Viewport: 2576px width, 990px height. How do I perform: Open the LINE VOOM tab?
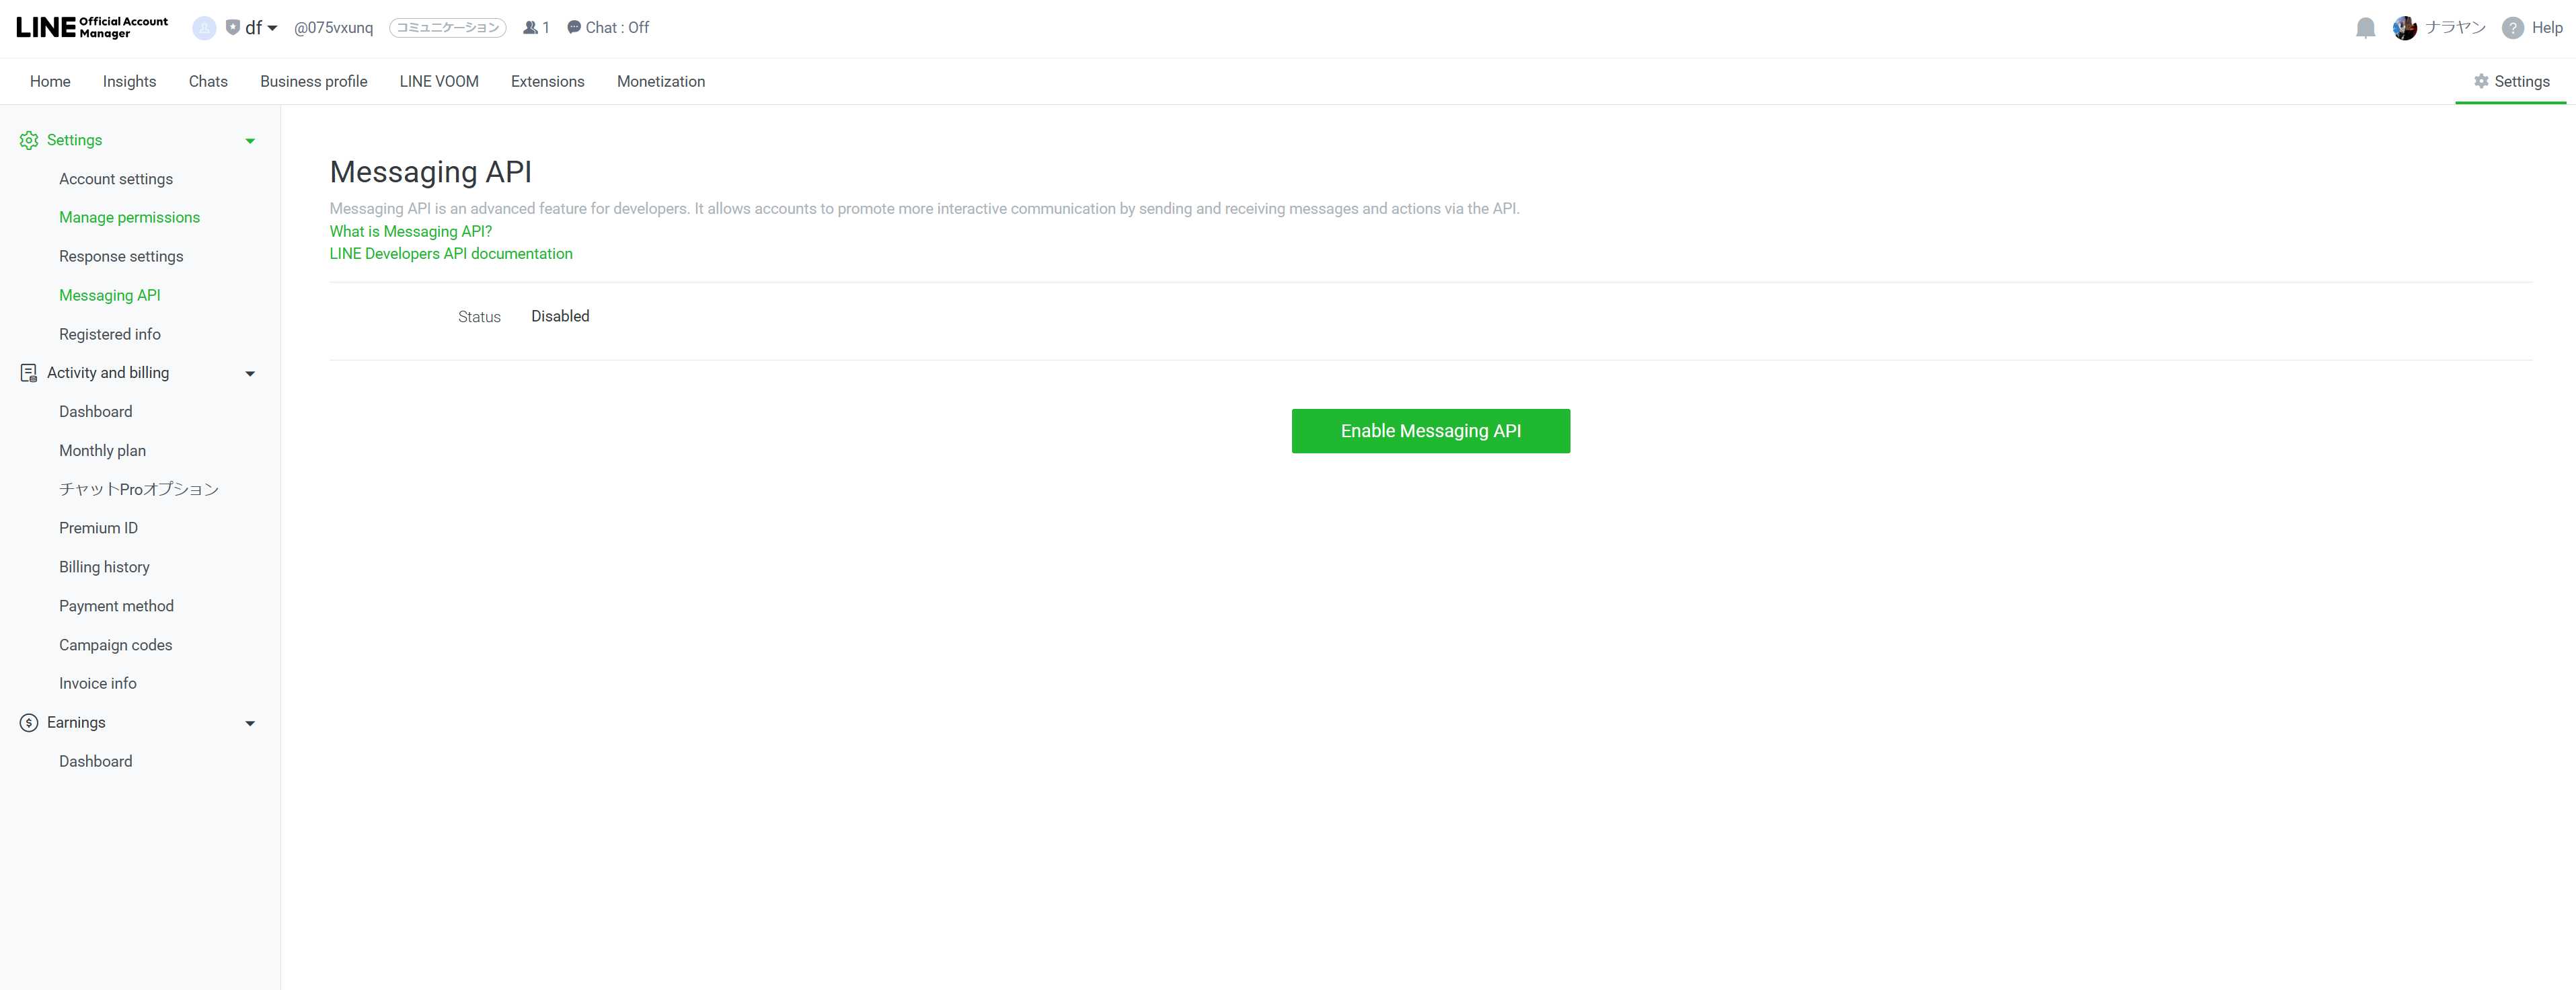coord(438,82)
